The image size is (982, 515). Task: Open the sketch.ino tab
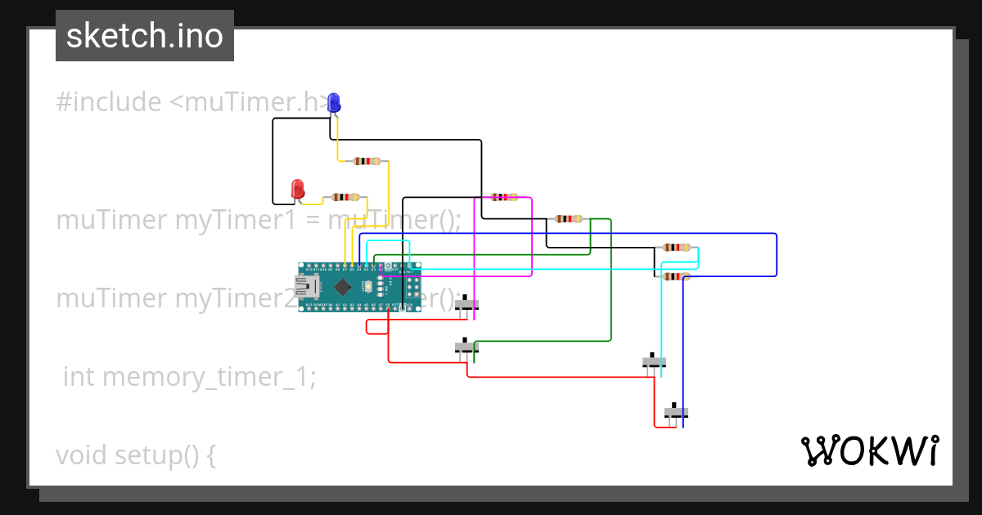click(x=145, y=36)
